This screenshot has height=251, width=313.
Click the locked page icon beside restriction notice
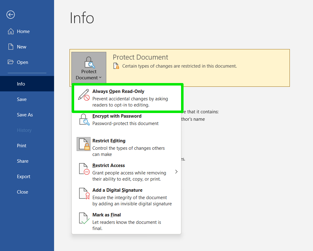coord(116,66)
